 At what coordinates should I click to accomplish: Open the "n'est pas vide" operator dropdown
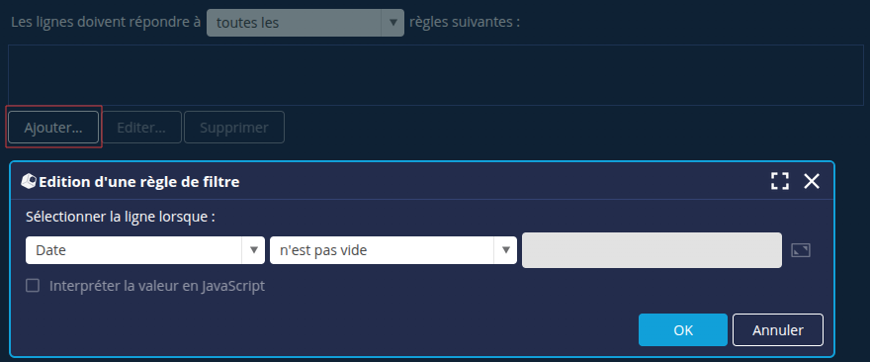point(393,250)
